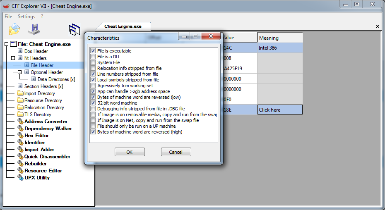Select the Cheat Engine.exe tab
The image size is (385, 210).
click(123, 26)
